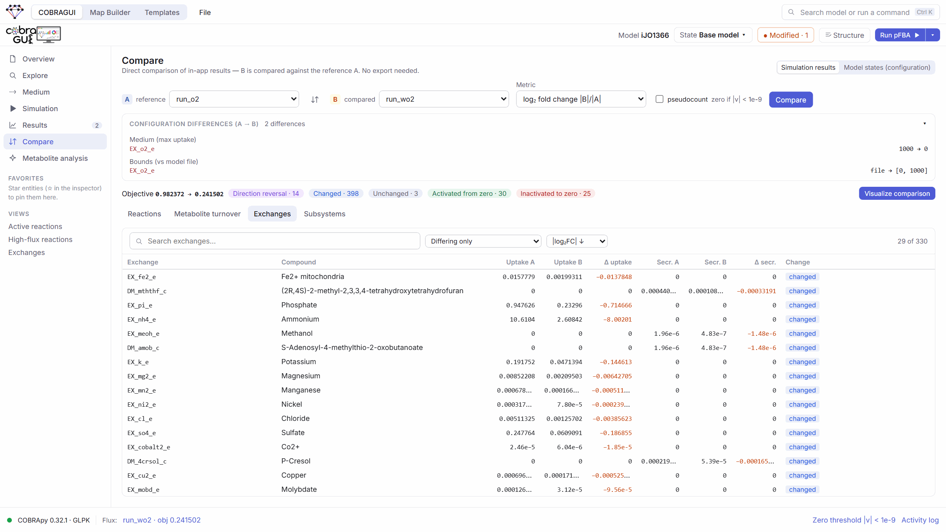Select the Simulation results toggle
Image resolution: width=946 pixels, height=532 pixels.
pos(808,67)
